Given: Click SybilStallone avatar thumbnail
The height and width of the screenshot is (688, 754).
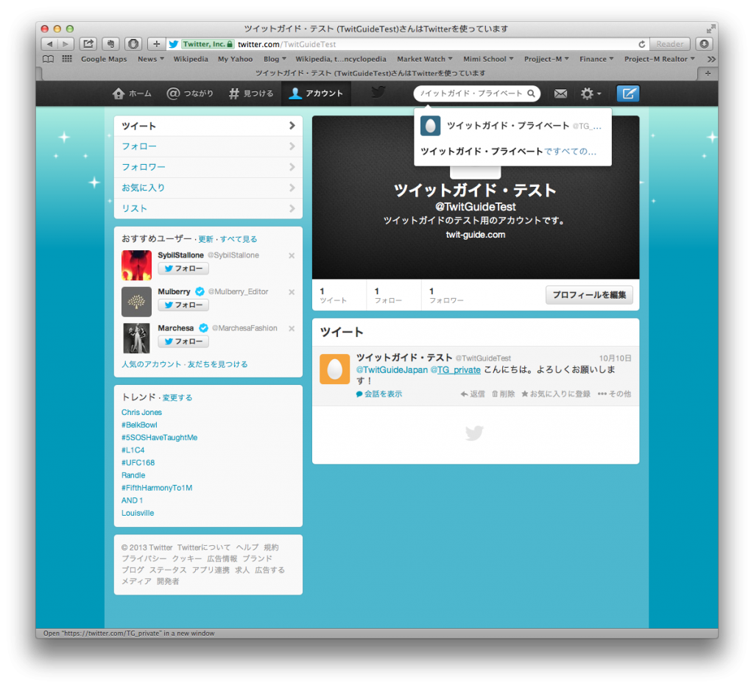Looking at the screenshot, I should click(136, 265).
